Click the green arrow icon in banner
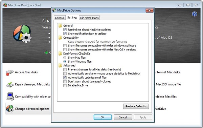This screenshot has height=128, width=203. (46, 52)
